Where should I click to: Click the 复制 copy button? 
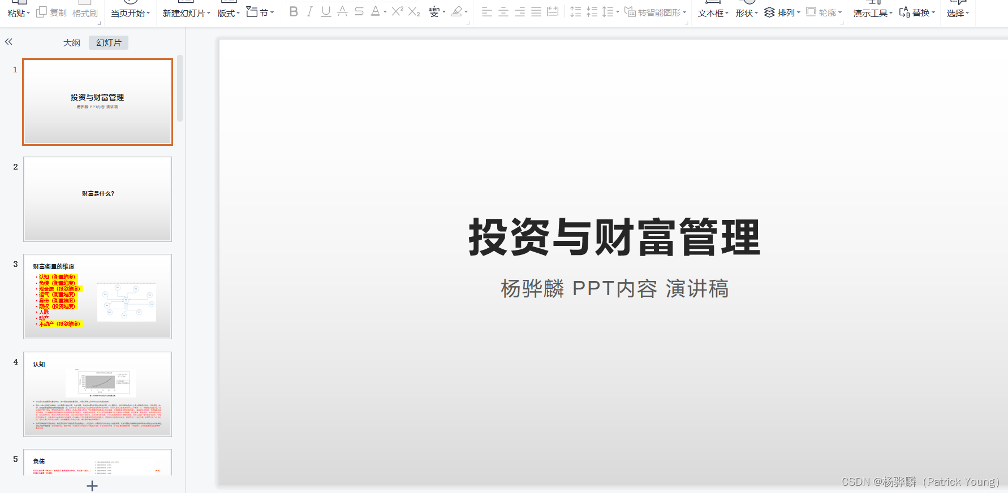51,12
